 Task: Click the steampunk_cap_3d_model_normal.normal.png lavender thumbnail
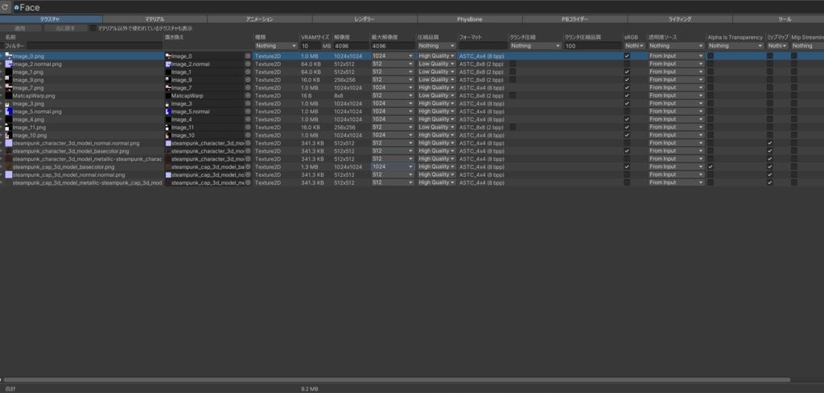8,174
